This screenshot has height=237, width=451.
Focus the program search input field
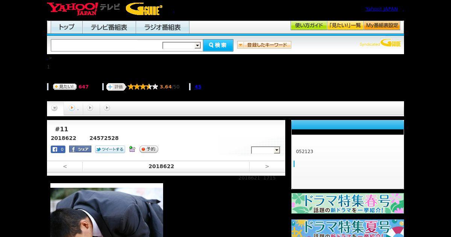click(107, 46)
